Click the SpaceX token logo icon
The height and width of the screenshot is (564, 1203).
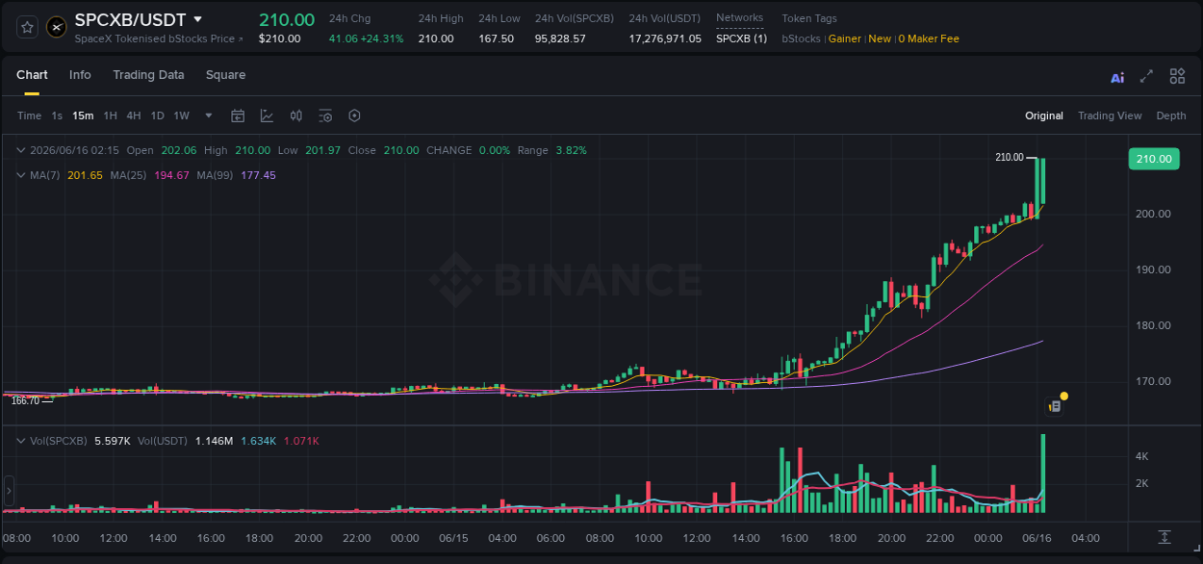pos(57,28)
